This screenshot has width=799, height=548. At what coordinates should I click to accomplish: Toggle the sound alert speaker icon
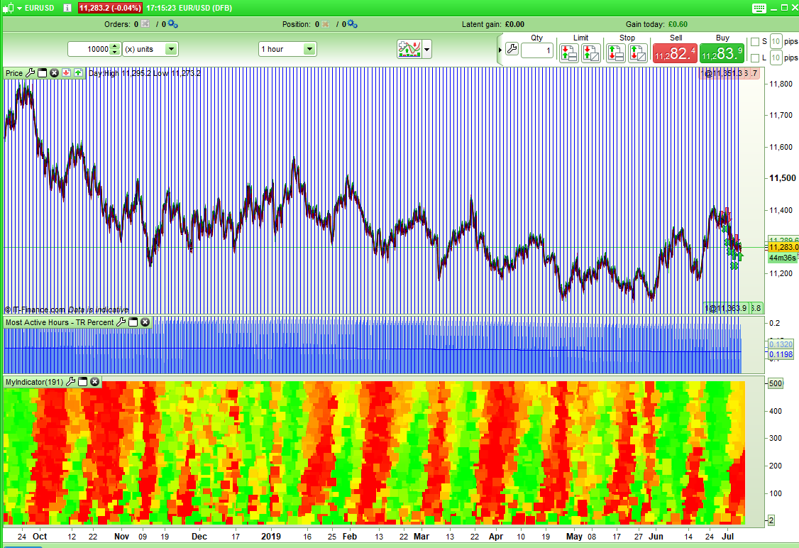(7, 8)
